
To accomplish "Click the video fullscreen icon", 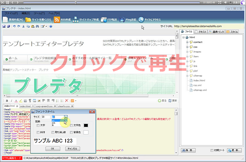I will [220, 2].
